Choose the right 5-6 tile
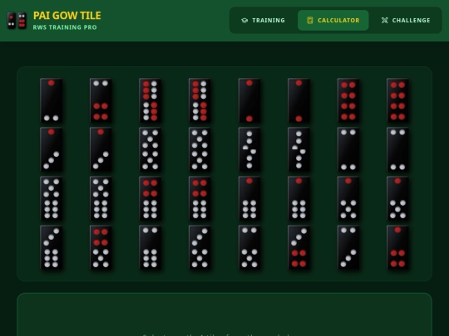The image size is (449, 336). [x=101, y=198]
